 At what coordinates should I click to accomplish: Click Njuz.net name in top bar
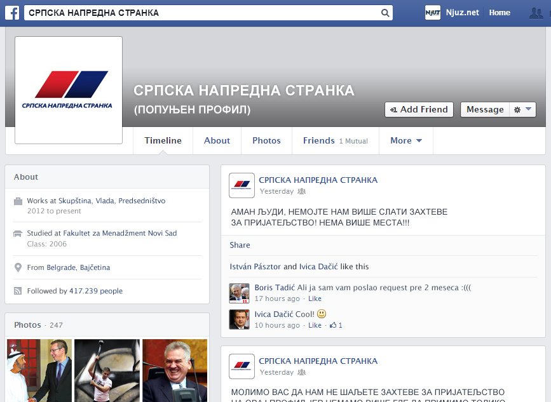tap(462, 13)
